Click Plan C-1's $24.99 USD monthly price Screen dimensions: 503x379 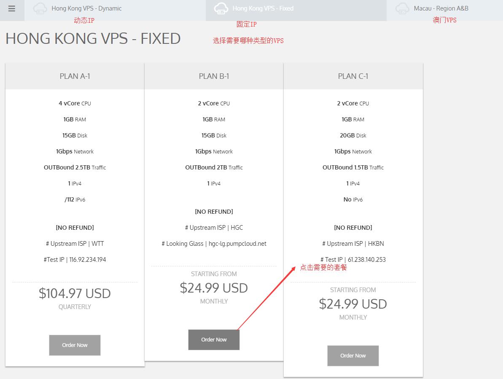point(353,304)
